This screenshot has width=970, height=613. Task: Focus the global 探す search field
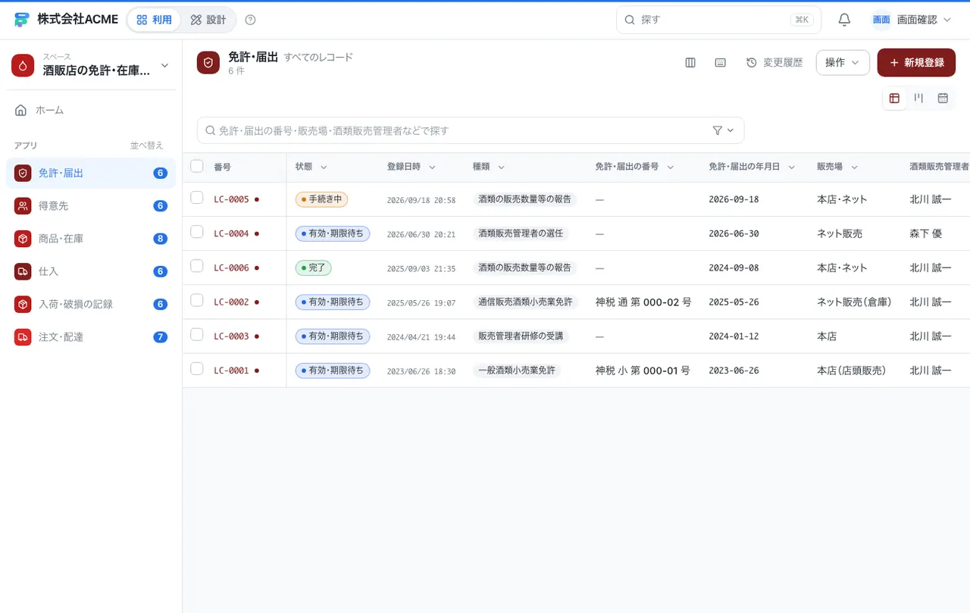coord(718,20)
